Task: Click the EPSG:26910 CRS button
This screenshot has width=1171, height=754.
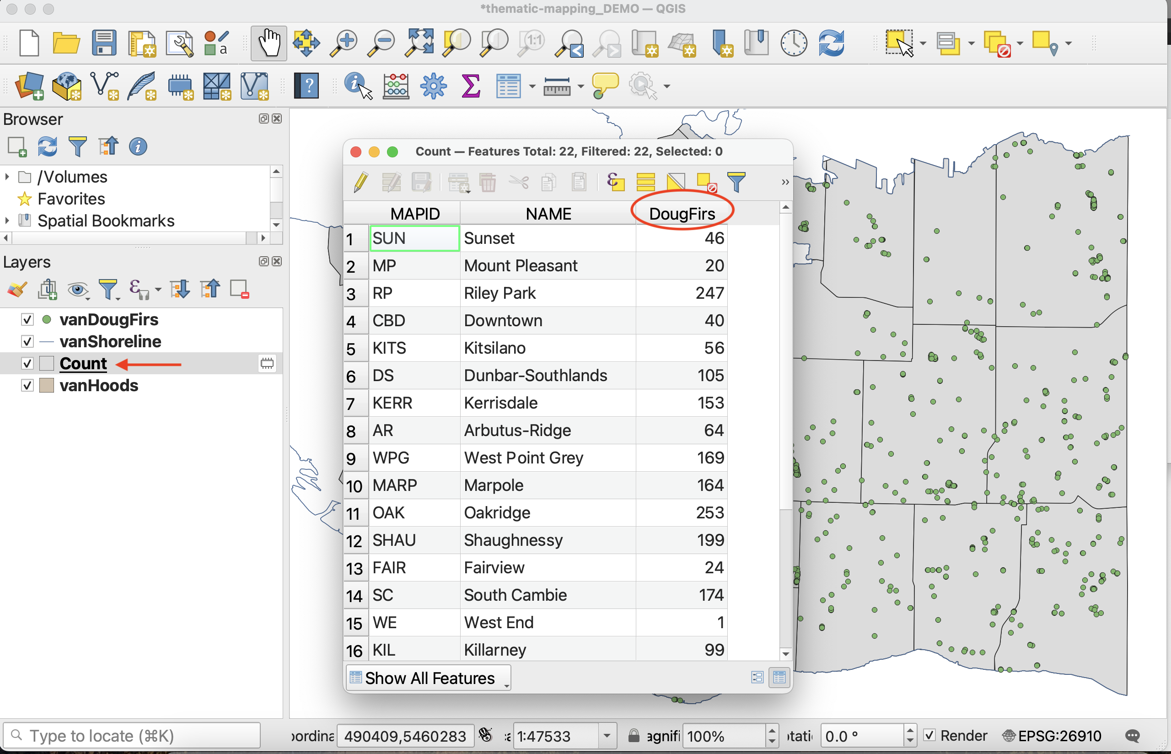Action: 1052,735
